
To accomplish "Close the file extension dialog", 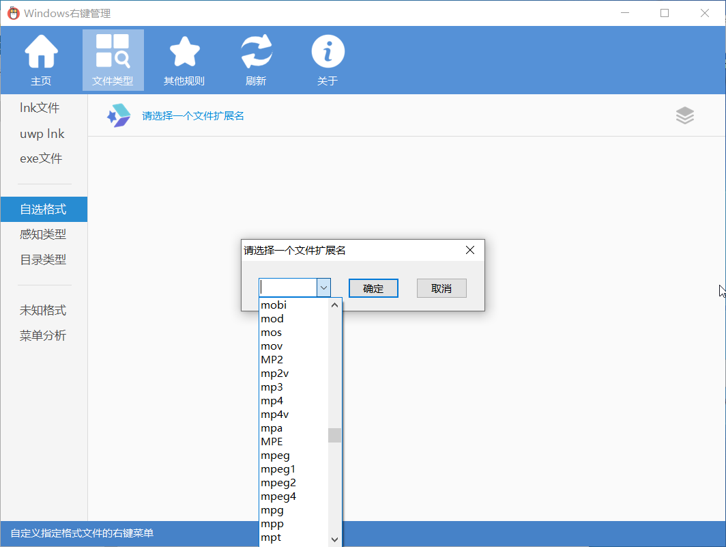I will [470, 251].
